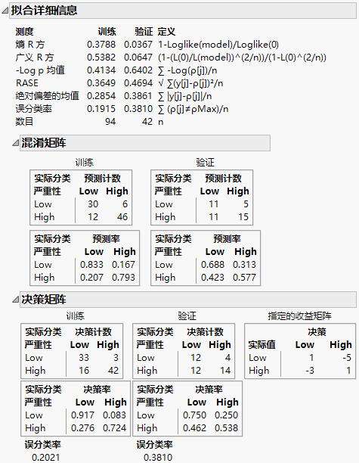Screen dimensions: 359x463
Task: Click count 14 in validation decision matrix
Action: pos(225,371)
